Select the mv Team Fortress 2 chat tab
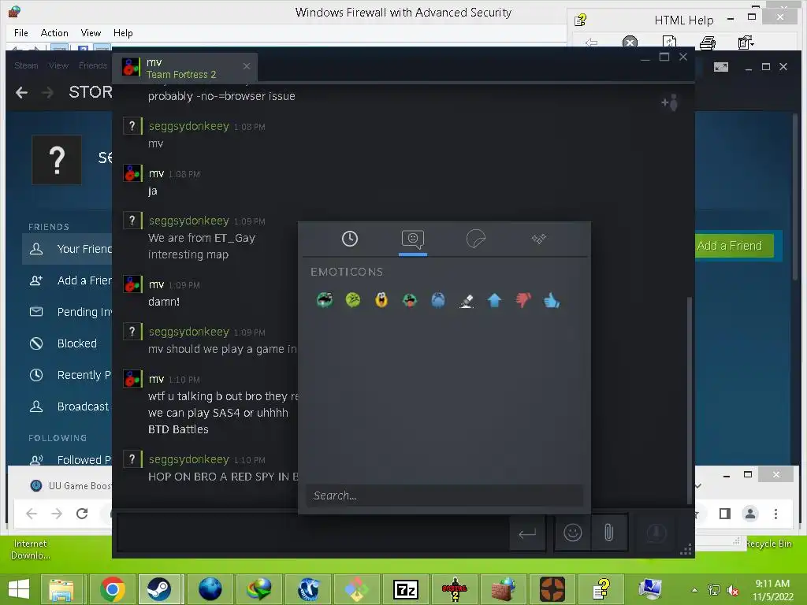Screen dimensions: 807x605 click(x=184, y=68)
